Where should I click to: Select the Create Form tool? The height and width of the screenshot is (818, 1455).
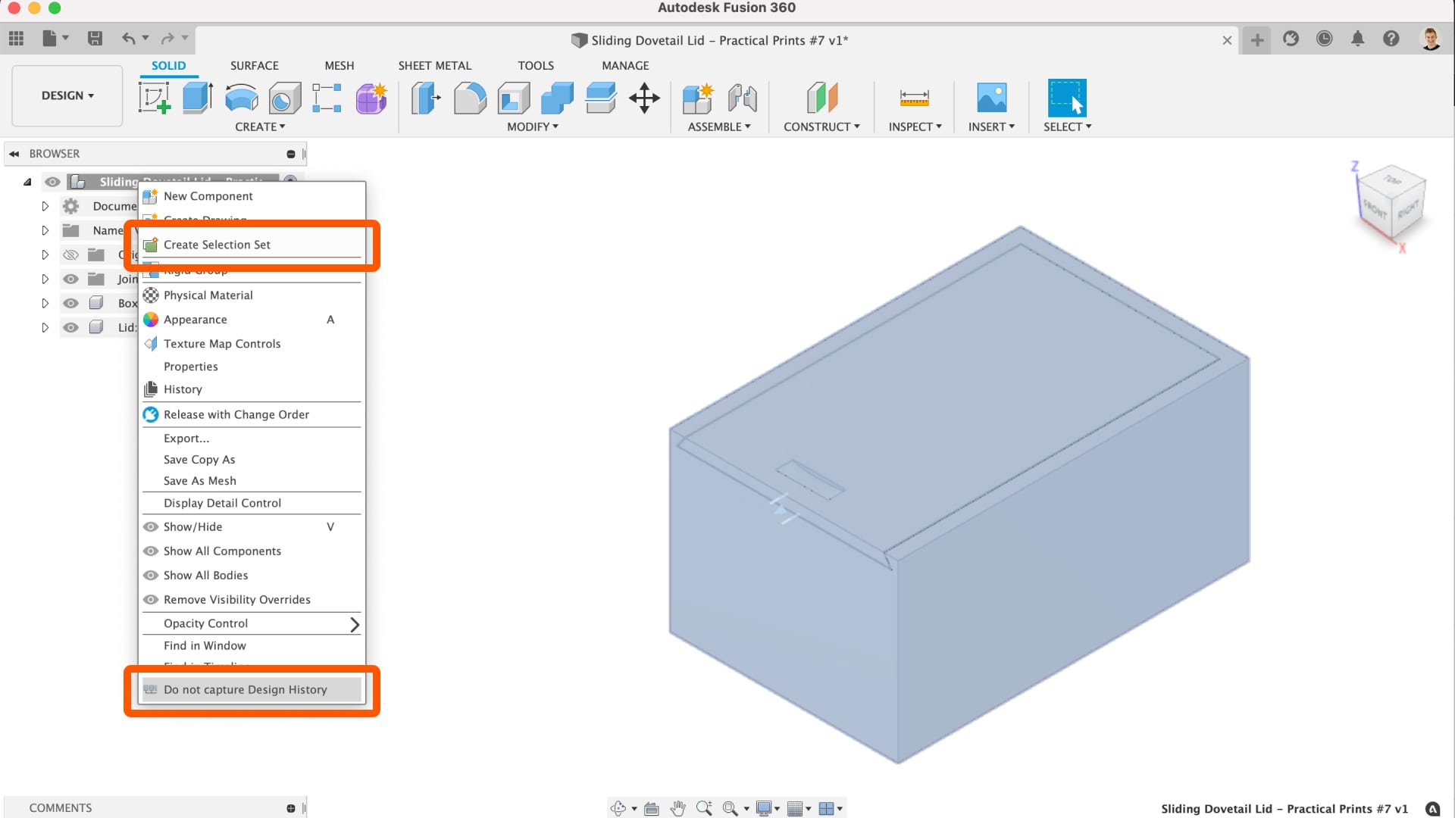click(x=371, y=98)
